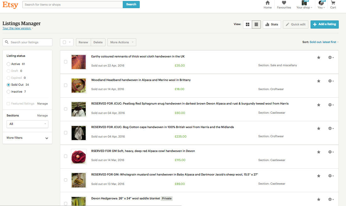The image size is (346, 206).
Task: Open Your shop menu
Action: [x=304, y=5]
